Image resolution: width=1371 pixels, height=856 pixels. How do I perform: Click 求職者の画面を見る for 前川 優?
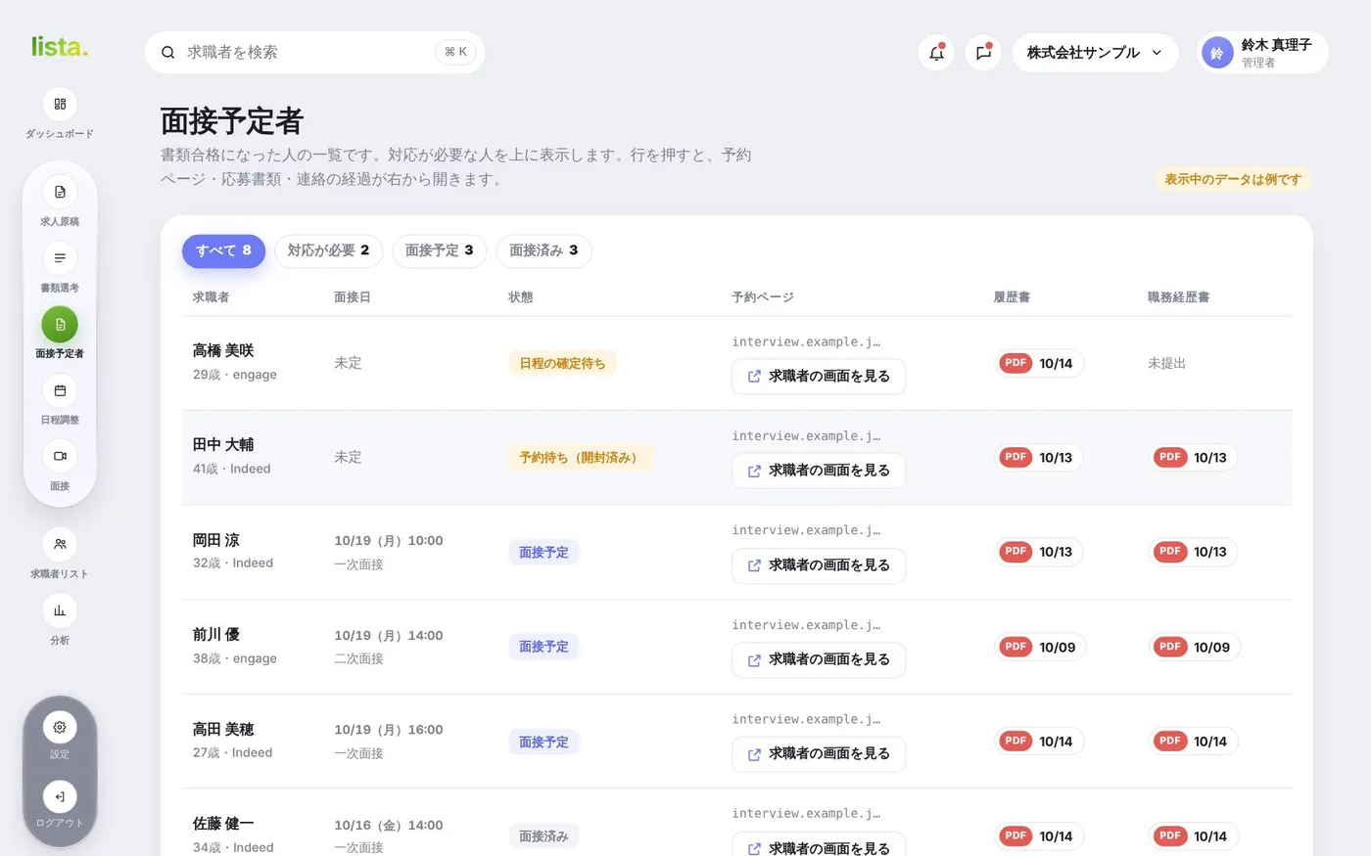coord(819,659)
